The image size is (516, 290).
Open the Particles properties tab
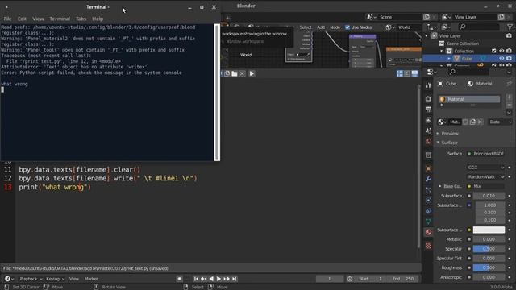[x=428, y=190]
